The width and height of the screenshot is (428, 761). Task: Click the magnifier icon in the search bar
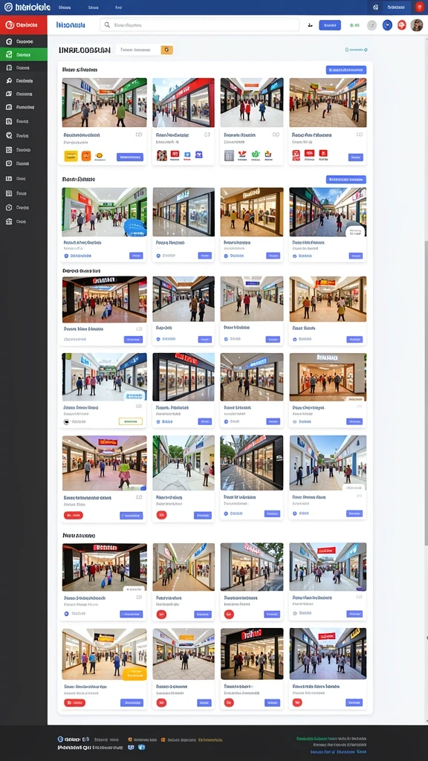tap(107, 25)
